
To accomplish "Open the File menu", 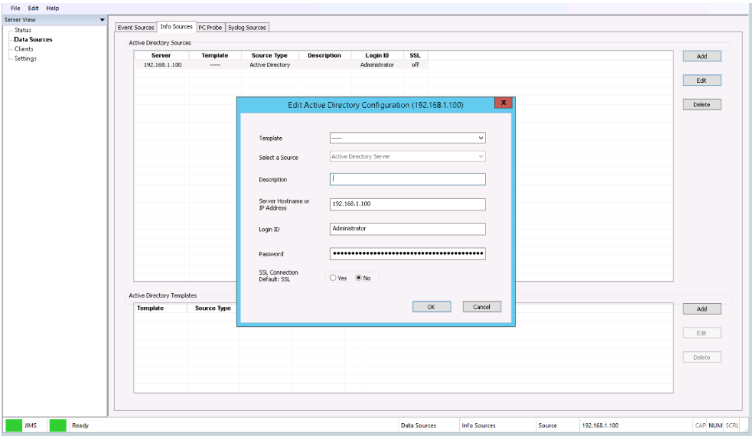I will [14, 8].
